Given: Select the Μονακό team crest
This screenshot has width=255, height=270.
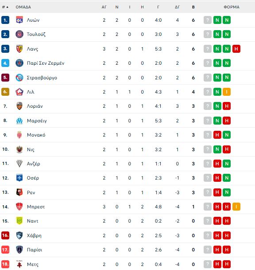Looking at the screenshot, I should coord(19,135).
